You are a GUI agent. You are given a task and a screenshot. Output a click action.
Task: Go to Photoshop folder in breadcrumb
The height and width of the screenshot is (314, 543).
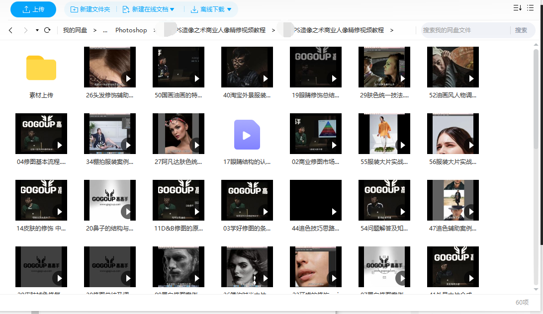click(x=131, y=30)
